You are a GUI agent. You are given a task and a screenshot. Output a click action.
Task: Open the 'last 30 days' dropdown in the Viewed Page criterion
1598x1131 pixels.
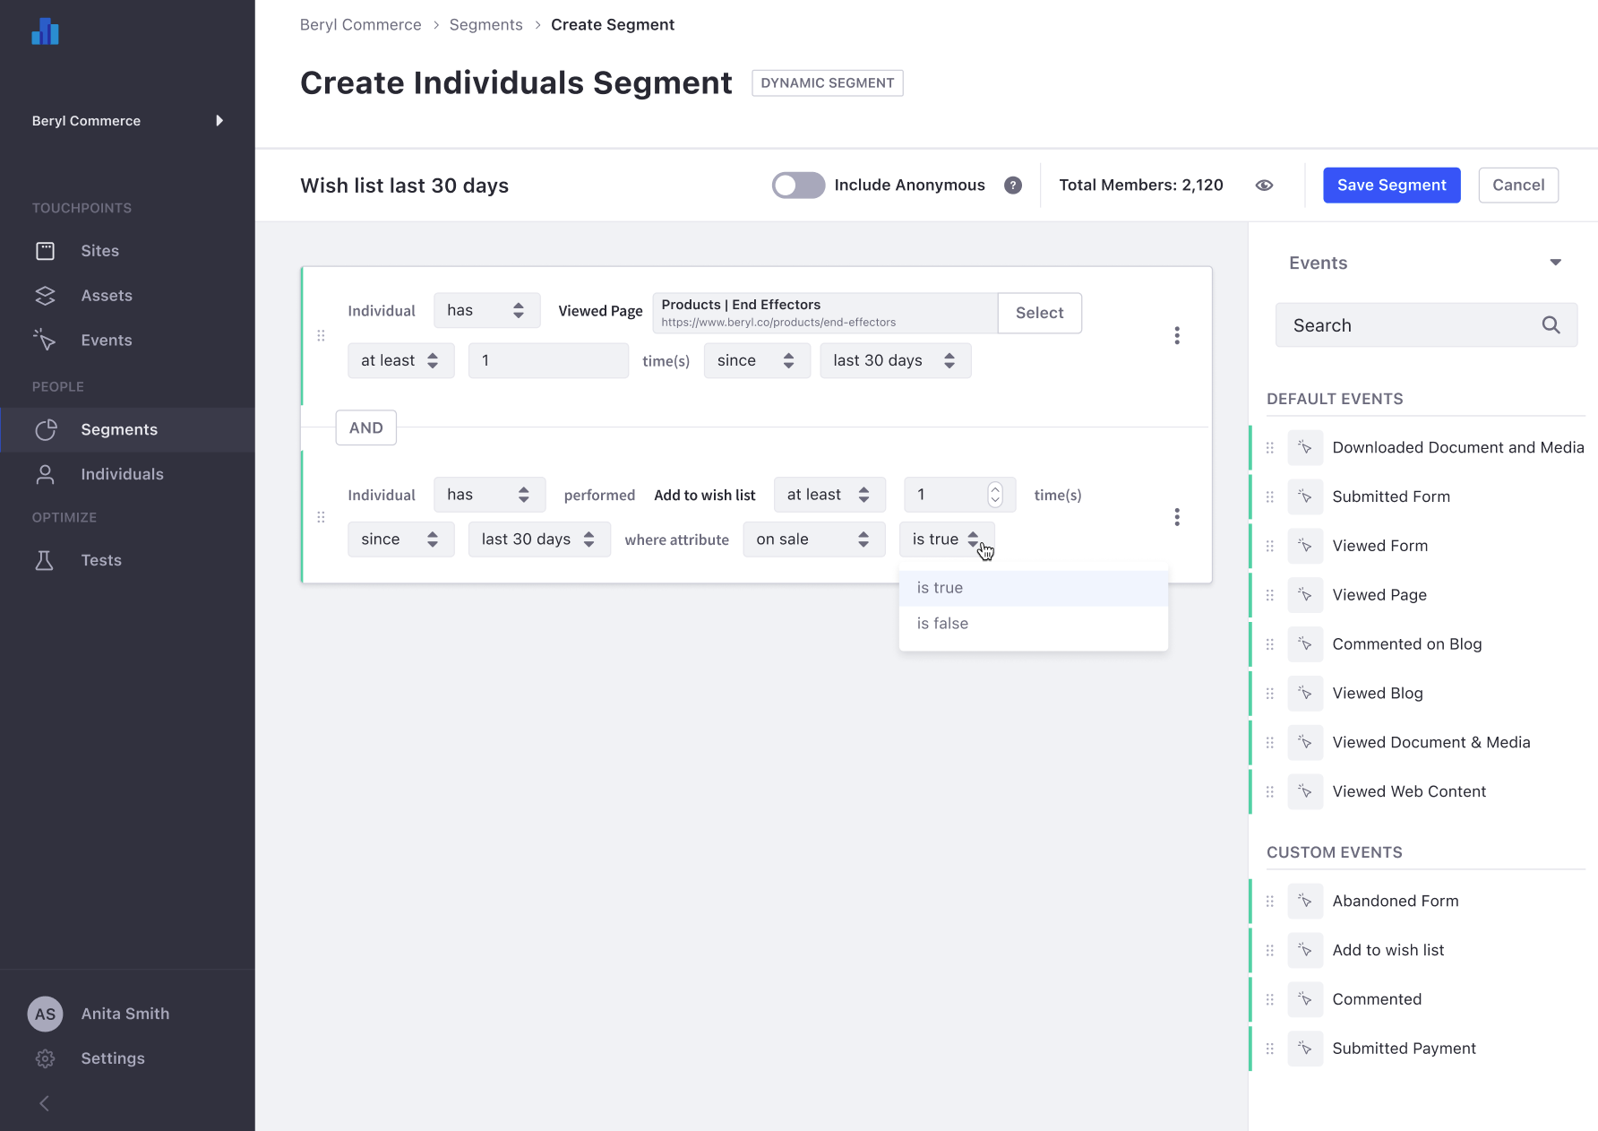click(894, 360)
